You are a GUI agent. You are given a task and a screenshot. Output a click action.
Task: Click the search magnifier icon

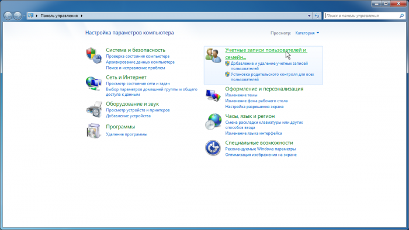401,16
